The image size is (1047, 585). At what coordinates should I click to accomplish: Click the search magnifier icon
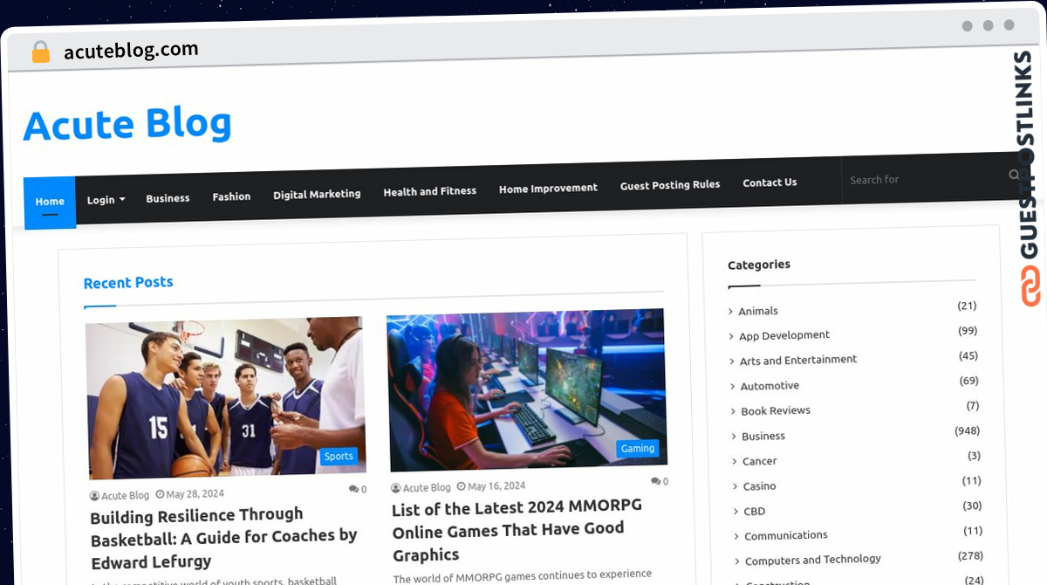1014,175
